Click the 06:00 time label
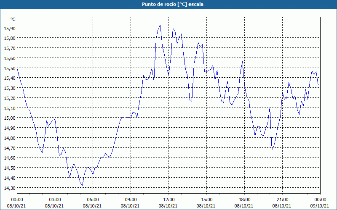 [x=93, y=200]
